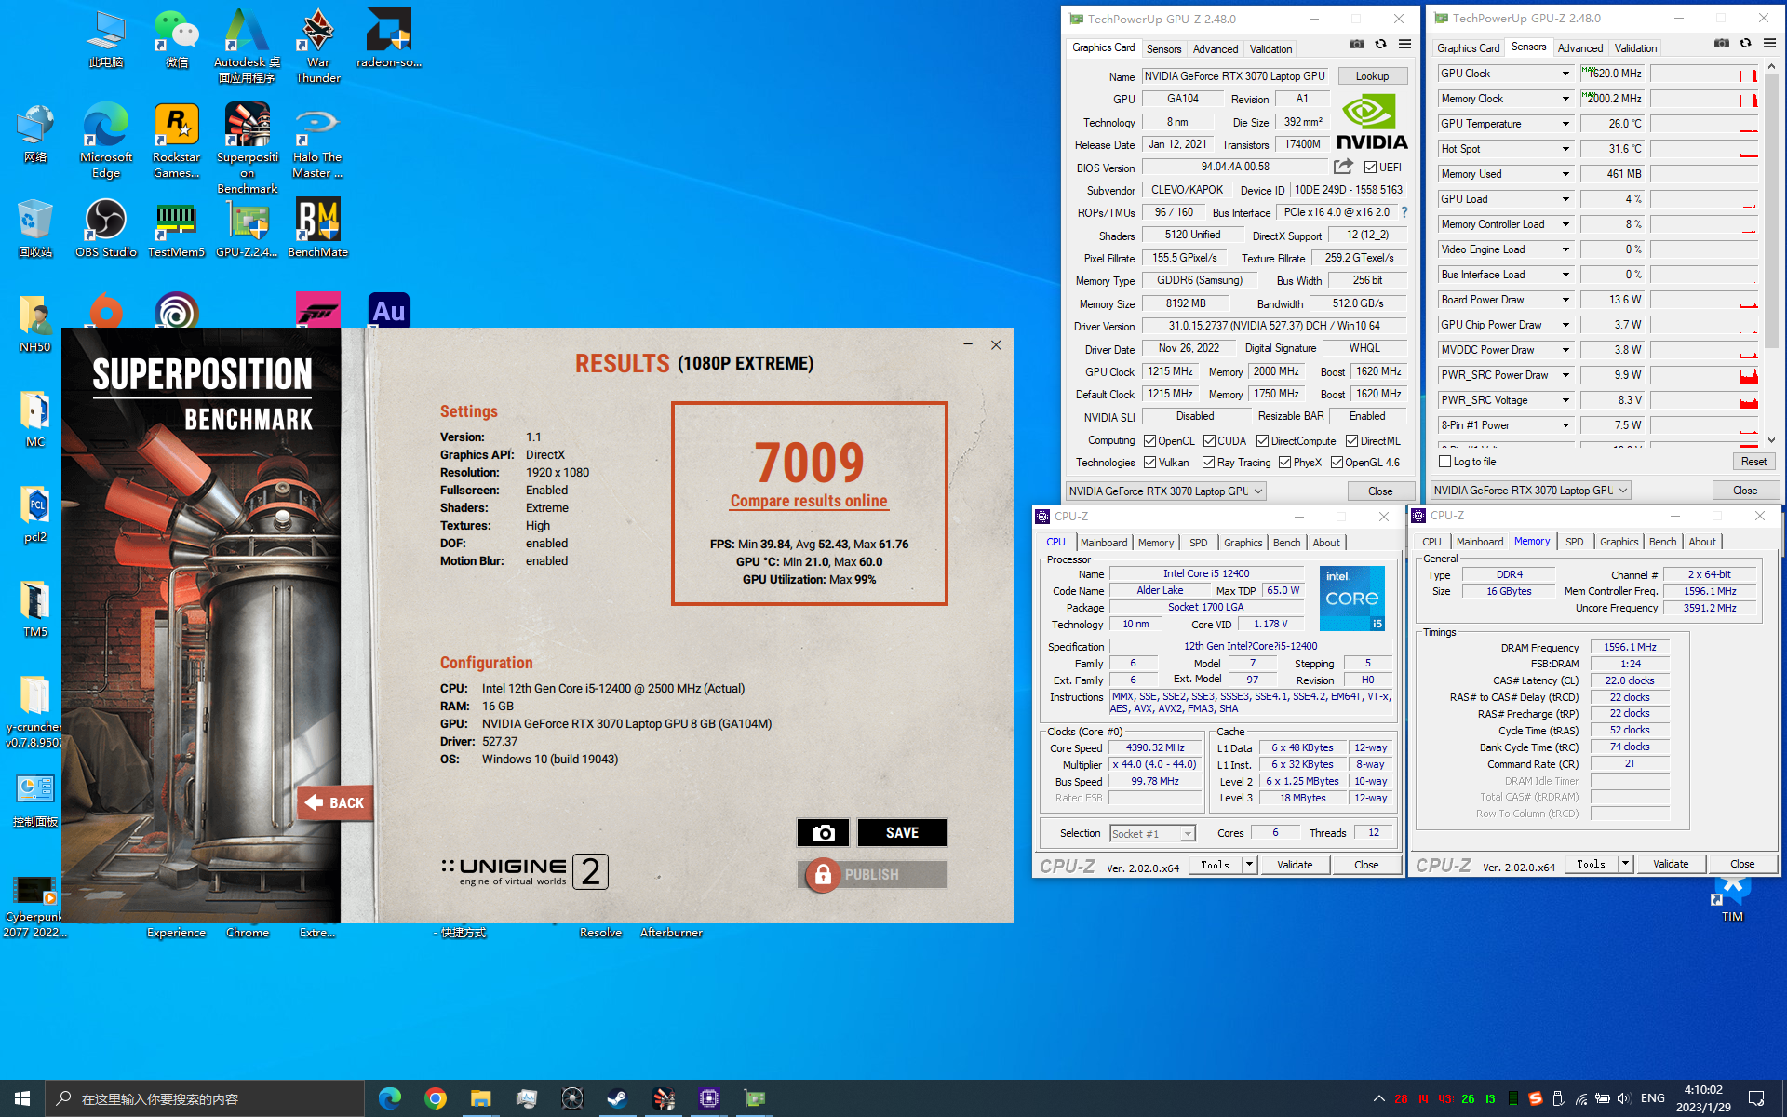Open hamburger menu in GPU-Z Graphics Card window
Viewport: 1787px width, 1117px height.
1404,44
